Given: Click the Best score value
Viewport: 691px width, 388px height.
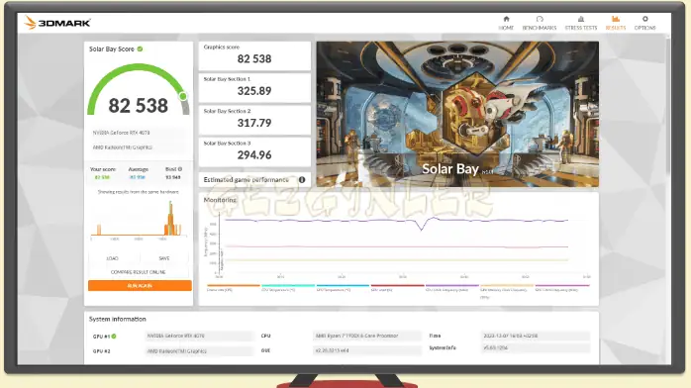Looking at the screenshot, I should [172, 177].
